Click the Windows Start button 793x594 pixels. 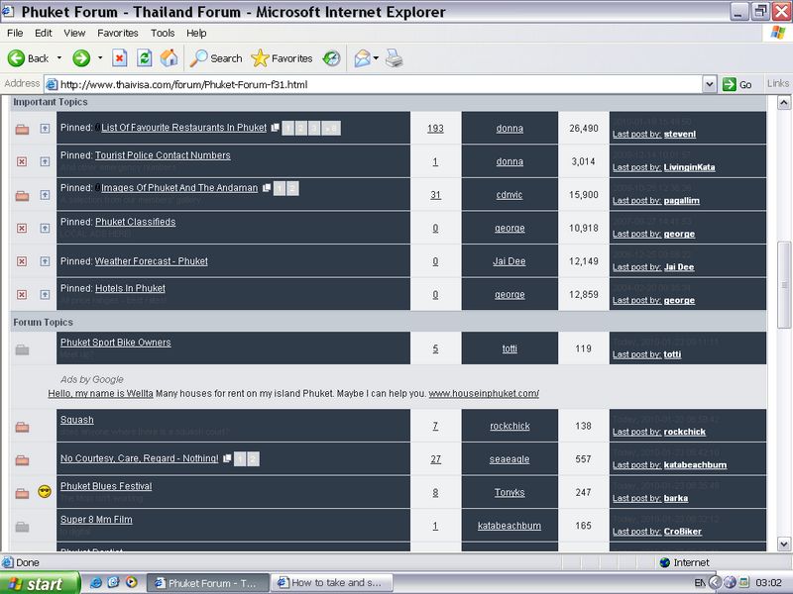click(34, 583)
